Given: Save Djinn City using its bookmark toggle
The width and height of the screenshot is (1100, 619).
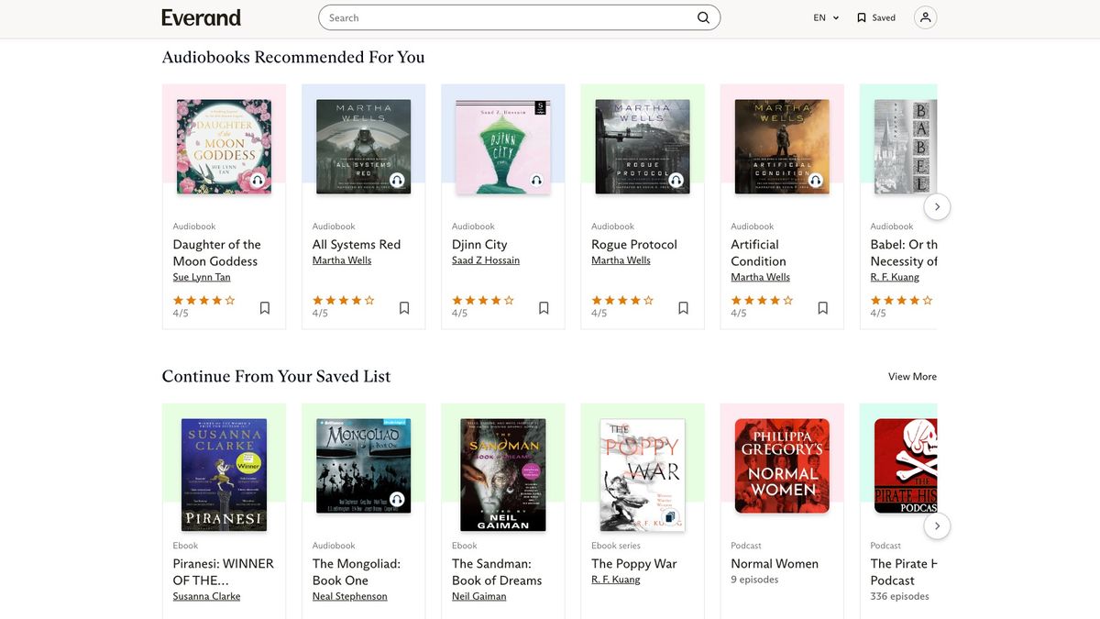Looking at the screenshot, I should click(x=544, y=307).
